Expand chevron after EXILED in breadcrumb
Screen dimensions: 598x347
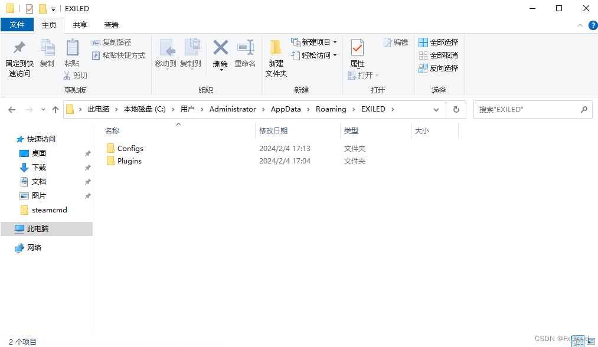393,109
